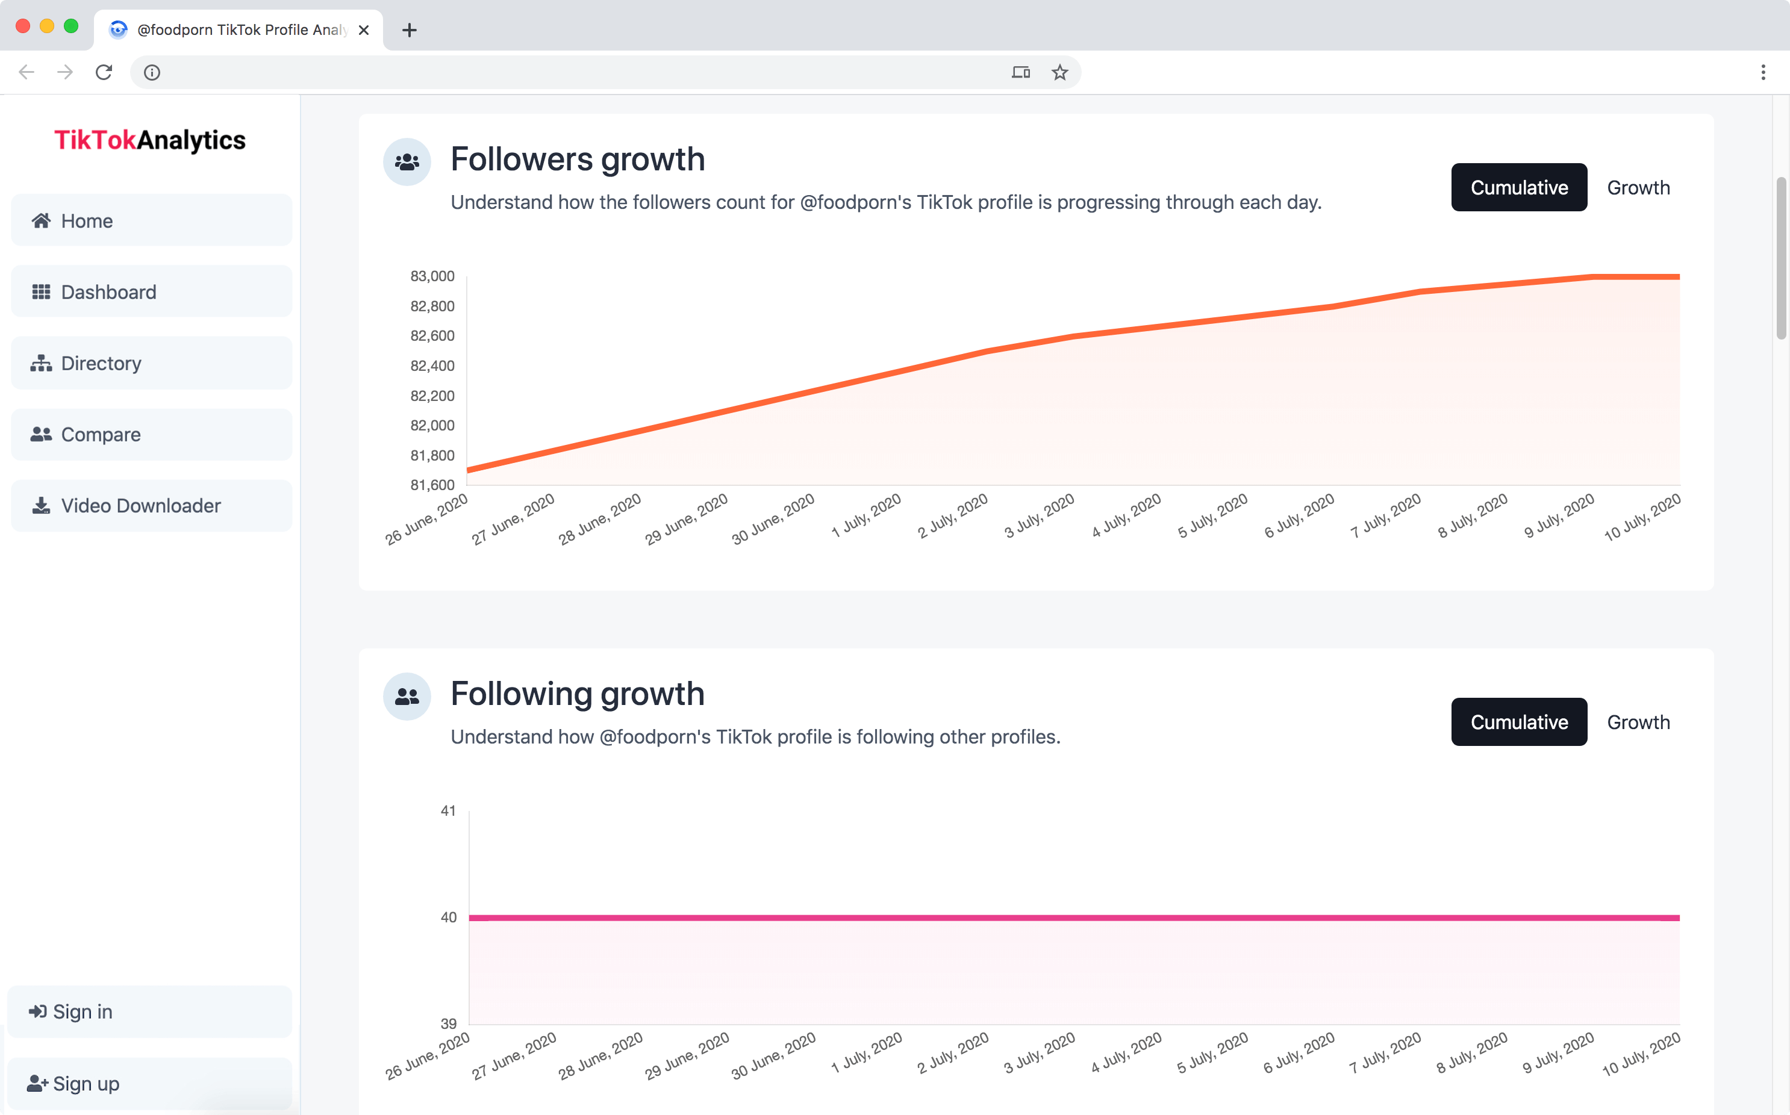The width and height of the screenshot is (1790, 1115).
Task: Select the @foodporn TikTok Profile browser tab
Action: click(239, 30)
